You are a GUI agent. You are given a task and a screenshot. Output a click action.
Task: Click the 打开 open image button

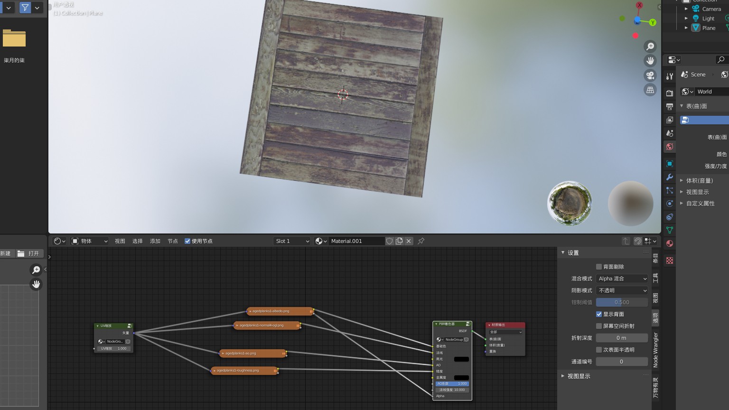pyautogui.click(x=29, y=253)
